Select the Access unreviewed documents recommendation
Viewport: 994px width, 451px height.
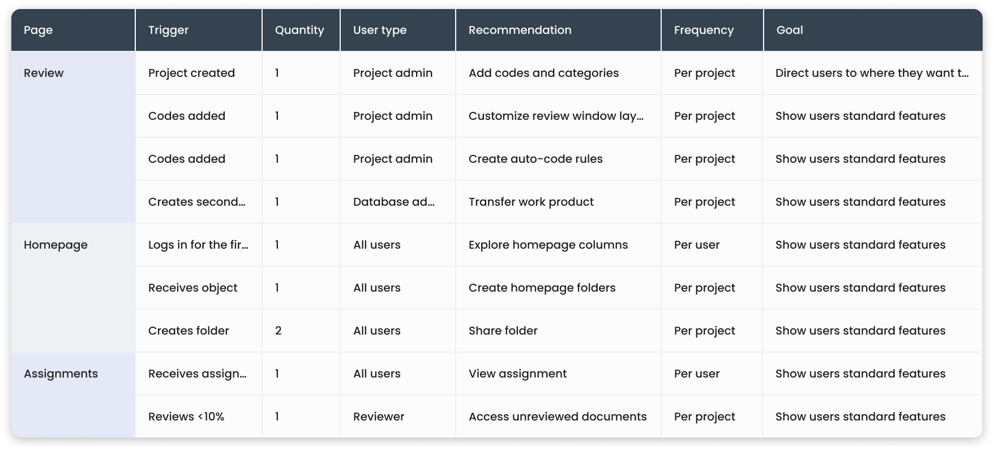[x=558, y=417]
